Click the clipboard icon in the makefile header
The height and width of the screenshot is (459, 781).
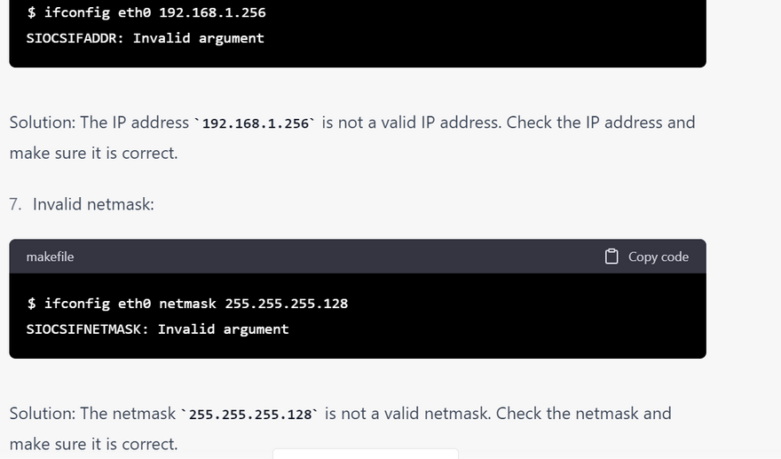coord(611,257)
